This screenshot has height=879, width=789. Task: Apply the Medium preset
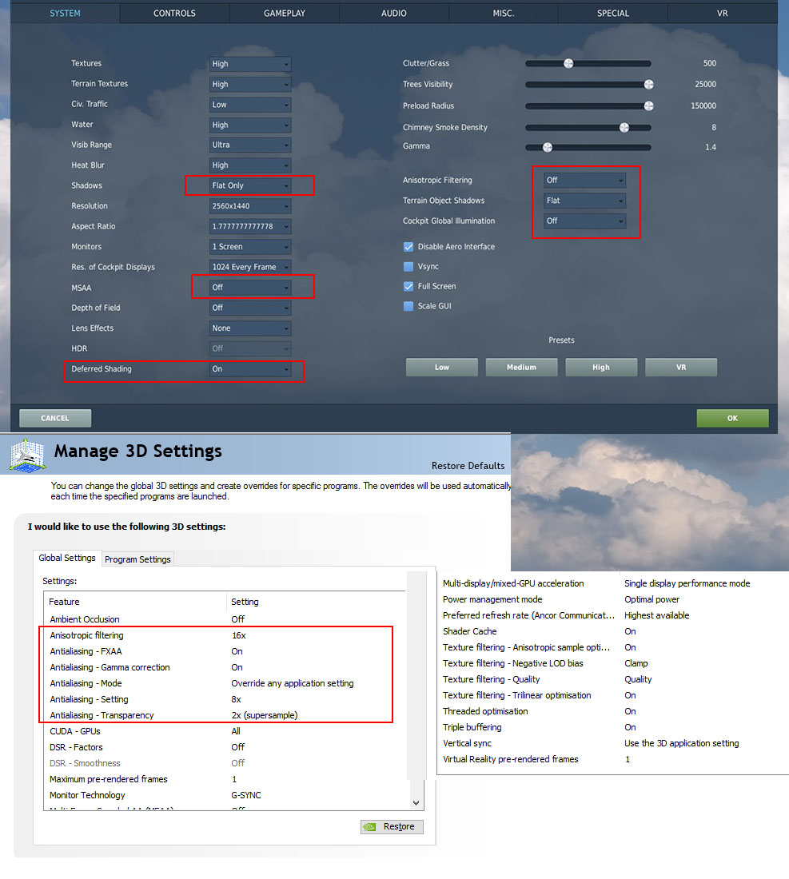(521, 368)
